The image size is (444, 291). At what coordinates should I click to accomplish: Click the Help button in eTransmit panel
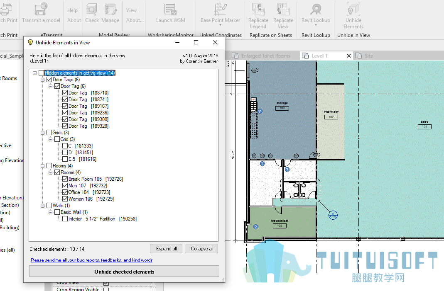[x=73, y=10]
